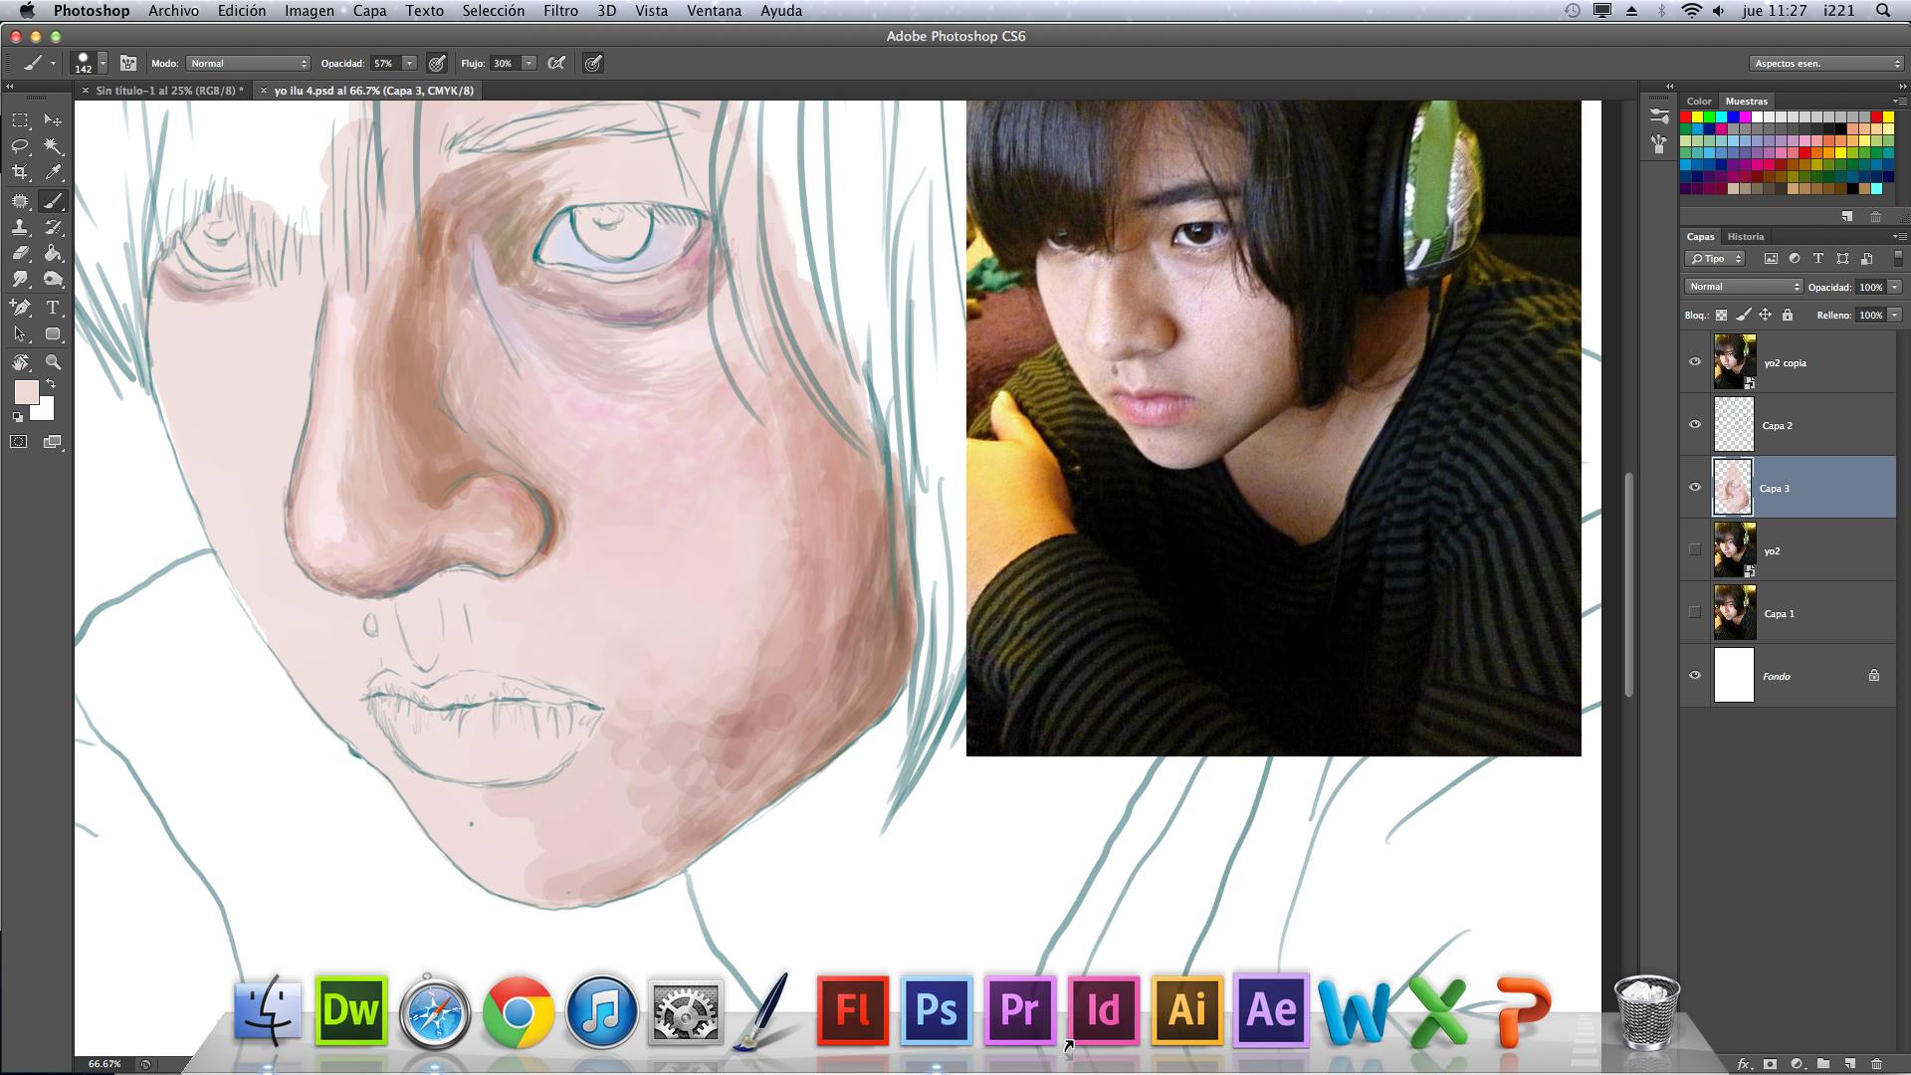1911x1075 pixels.
Task: Switch to Sin título-1 document tab
Action: (166, 91)
